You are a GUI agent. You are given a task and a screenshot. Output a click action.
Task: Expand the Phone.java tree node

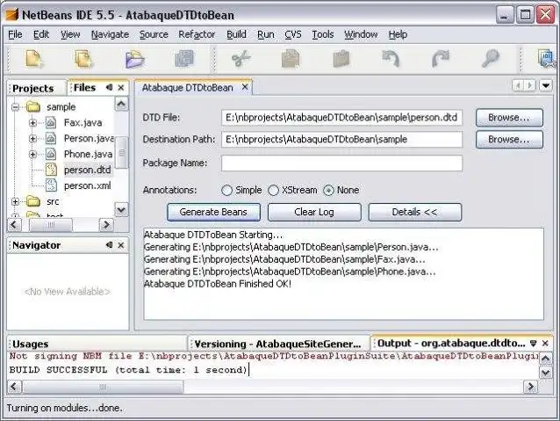click(32, 154)
